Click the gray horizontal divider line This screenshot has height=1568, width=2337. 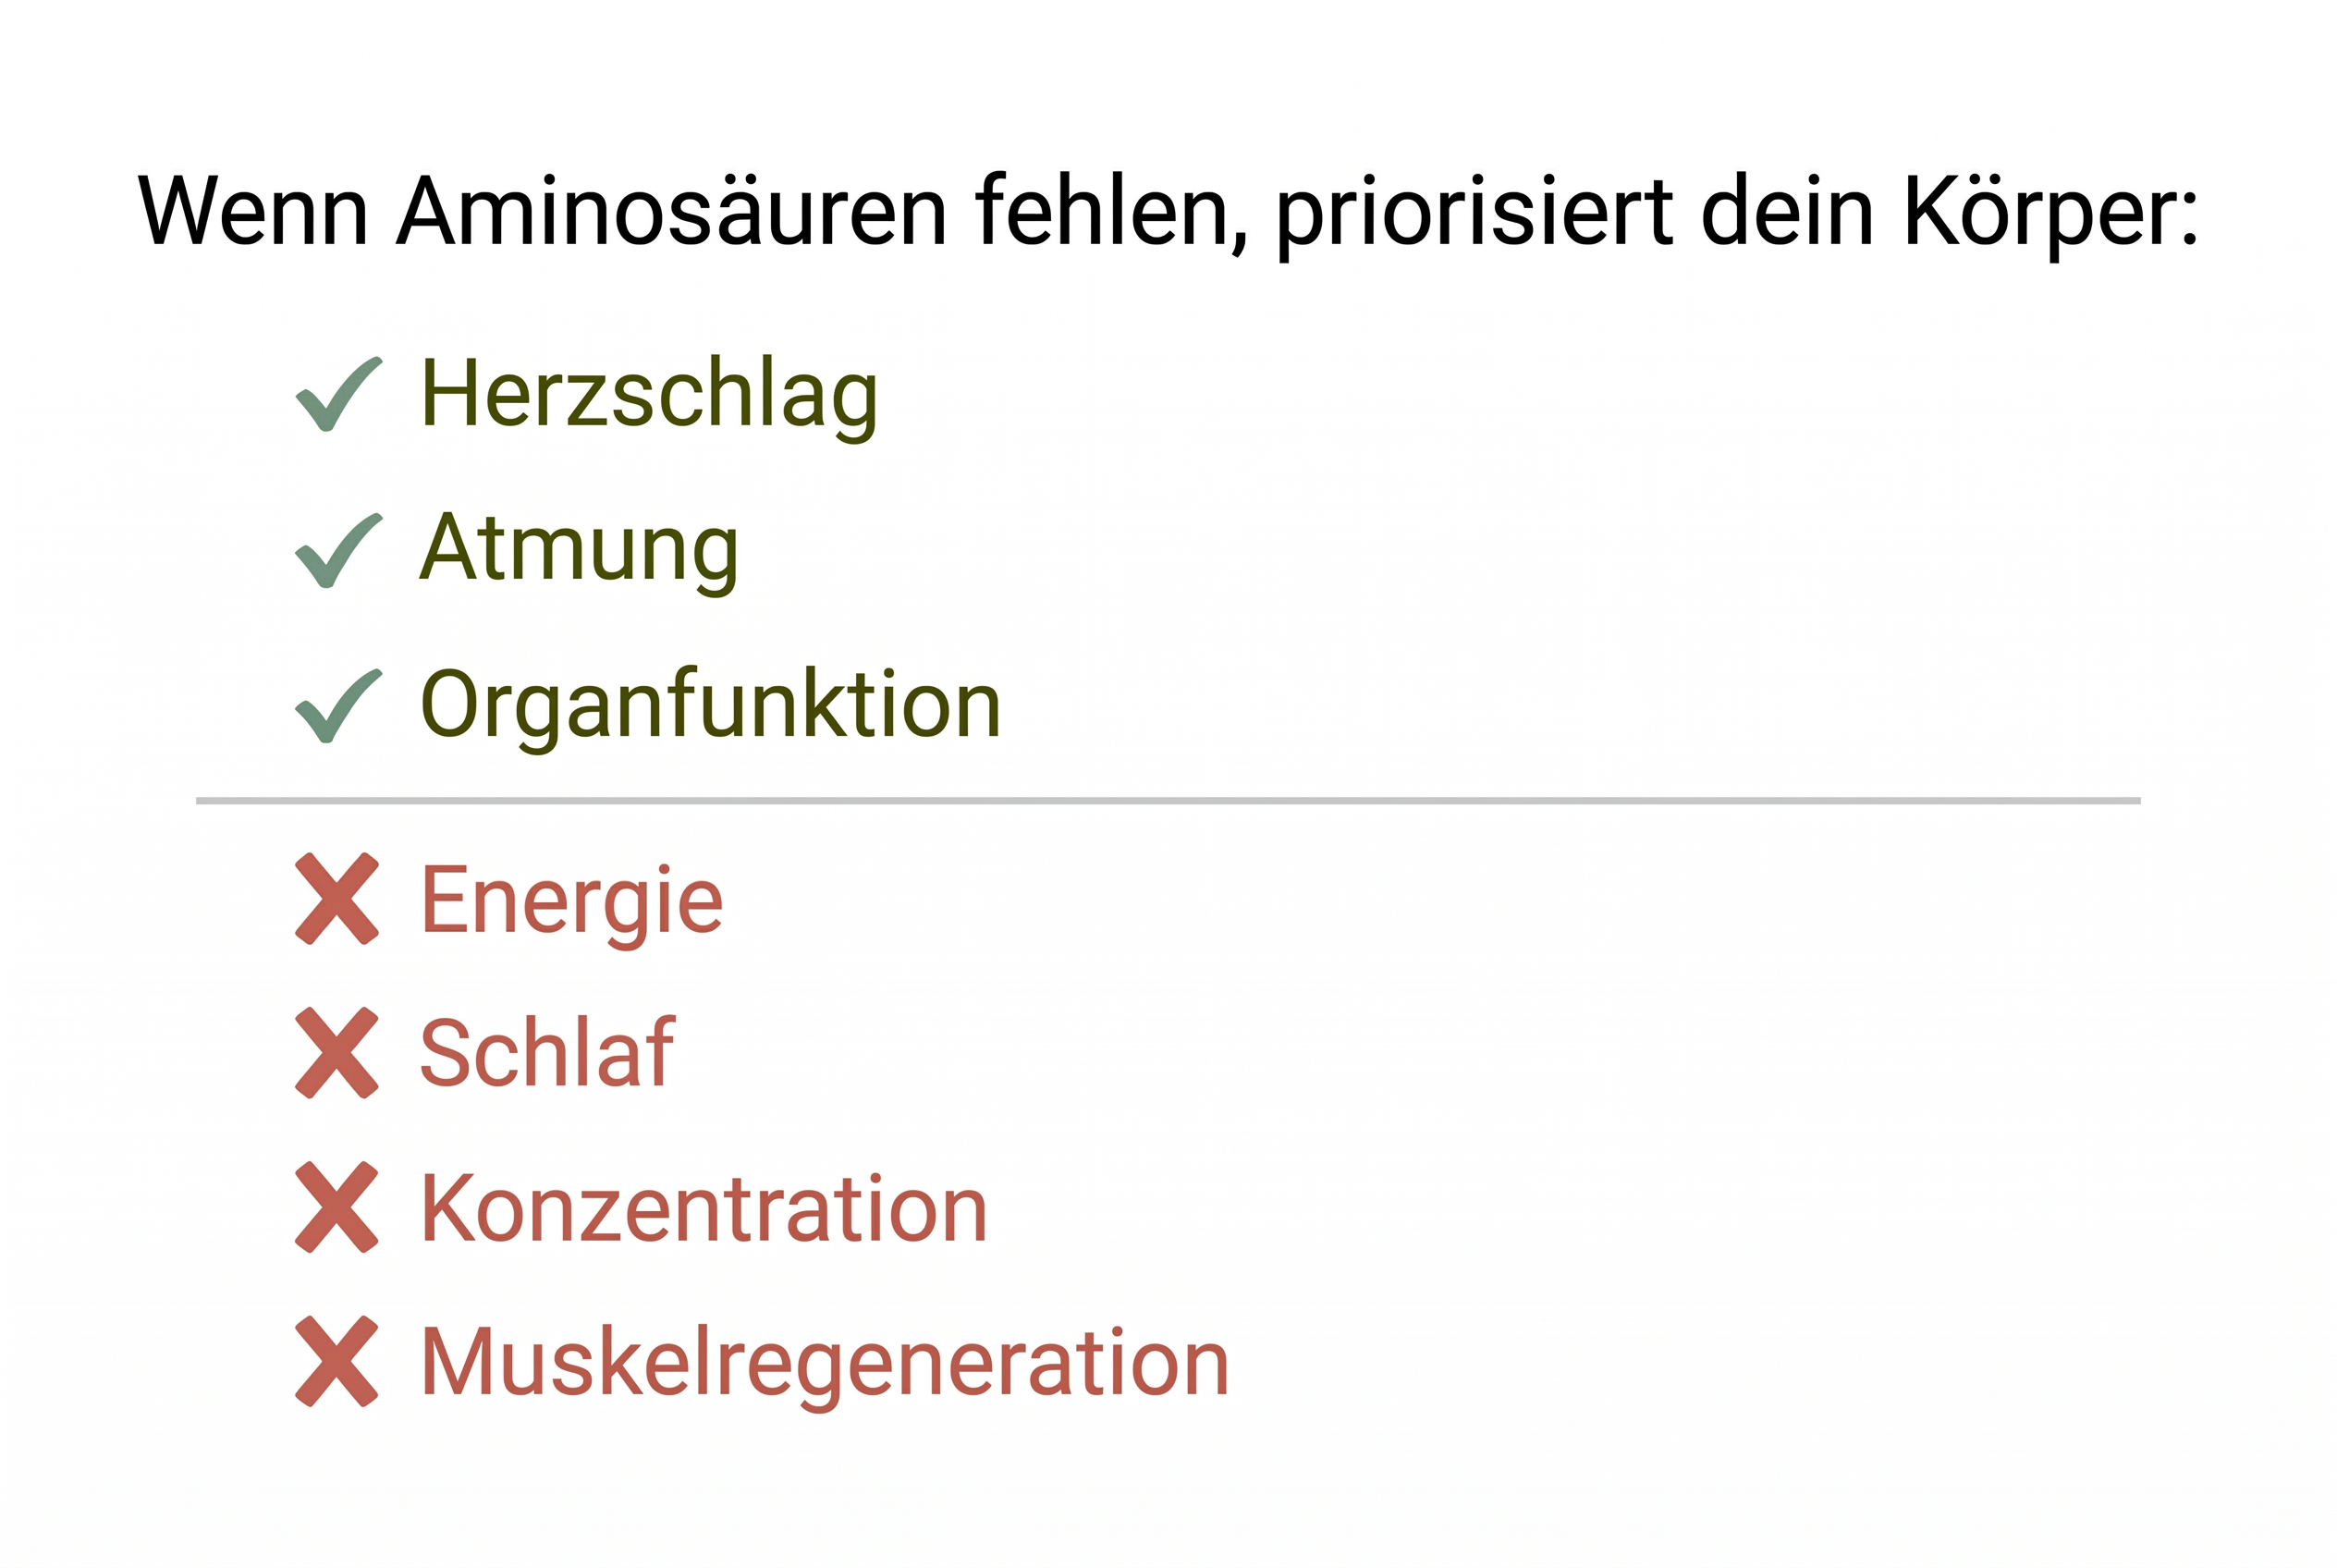[x=1168, y=801]
